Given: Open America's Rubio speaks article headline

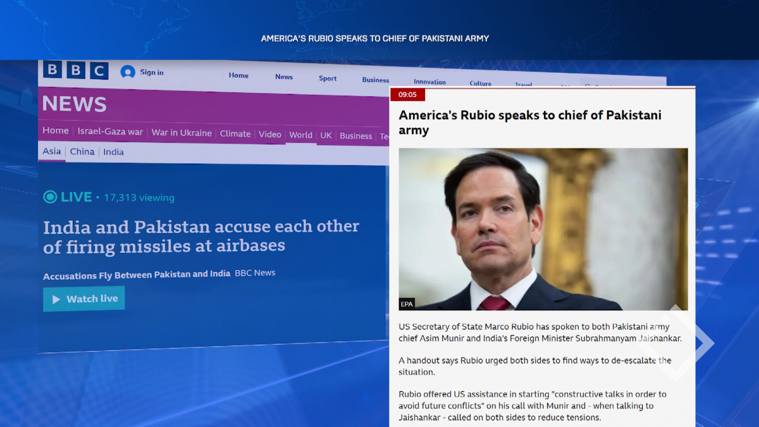Looking at the screenshot, I should click(530, 123).
